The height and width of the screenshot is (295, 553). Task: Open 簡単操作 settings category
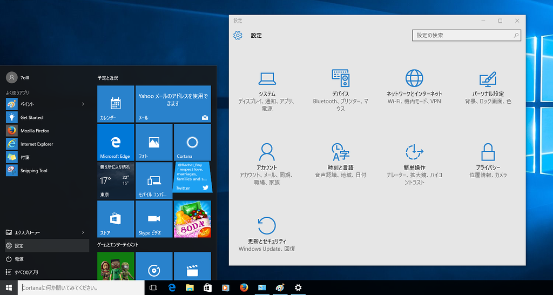(x=414, y=164)
